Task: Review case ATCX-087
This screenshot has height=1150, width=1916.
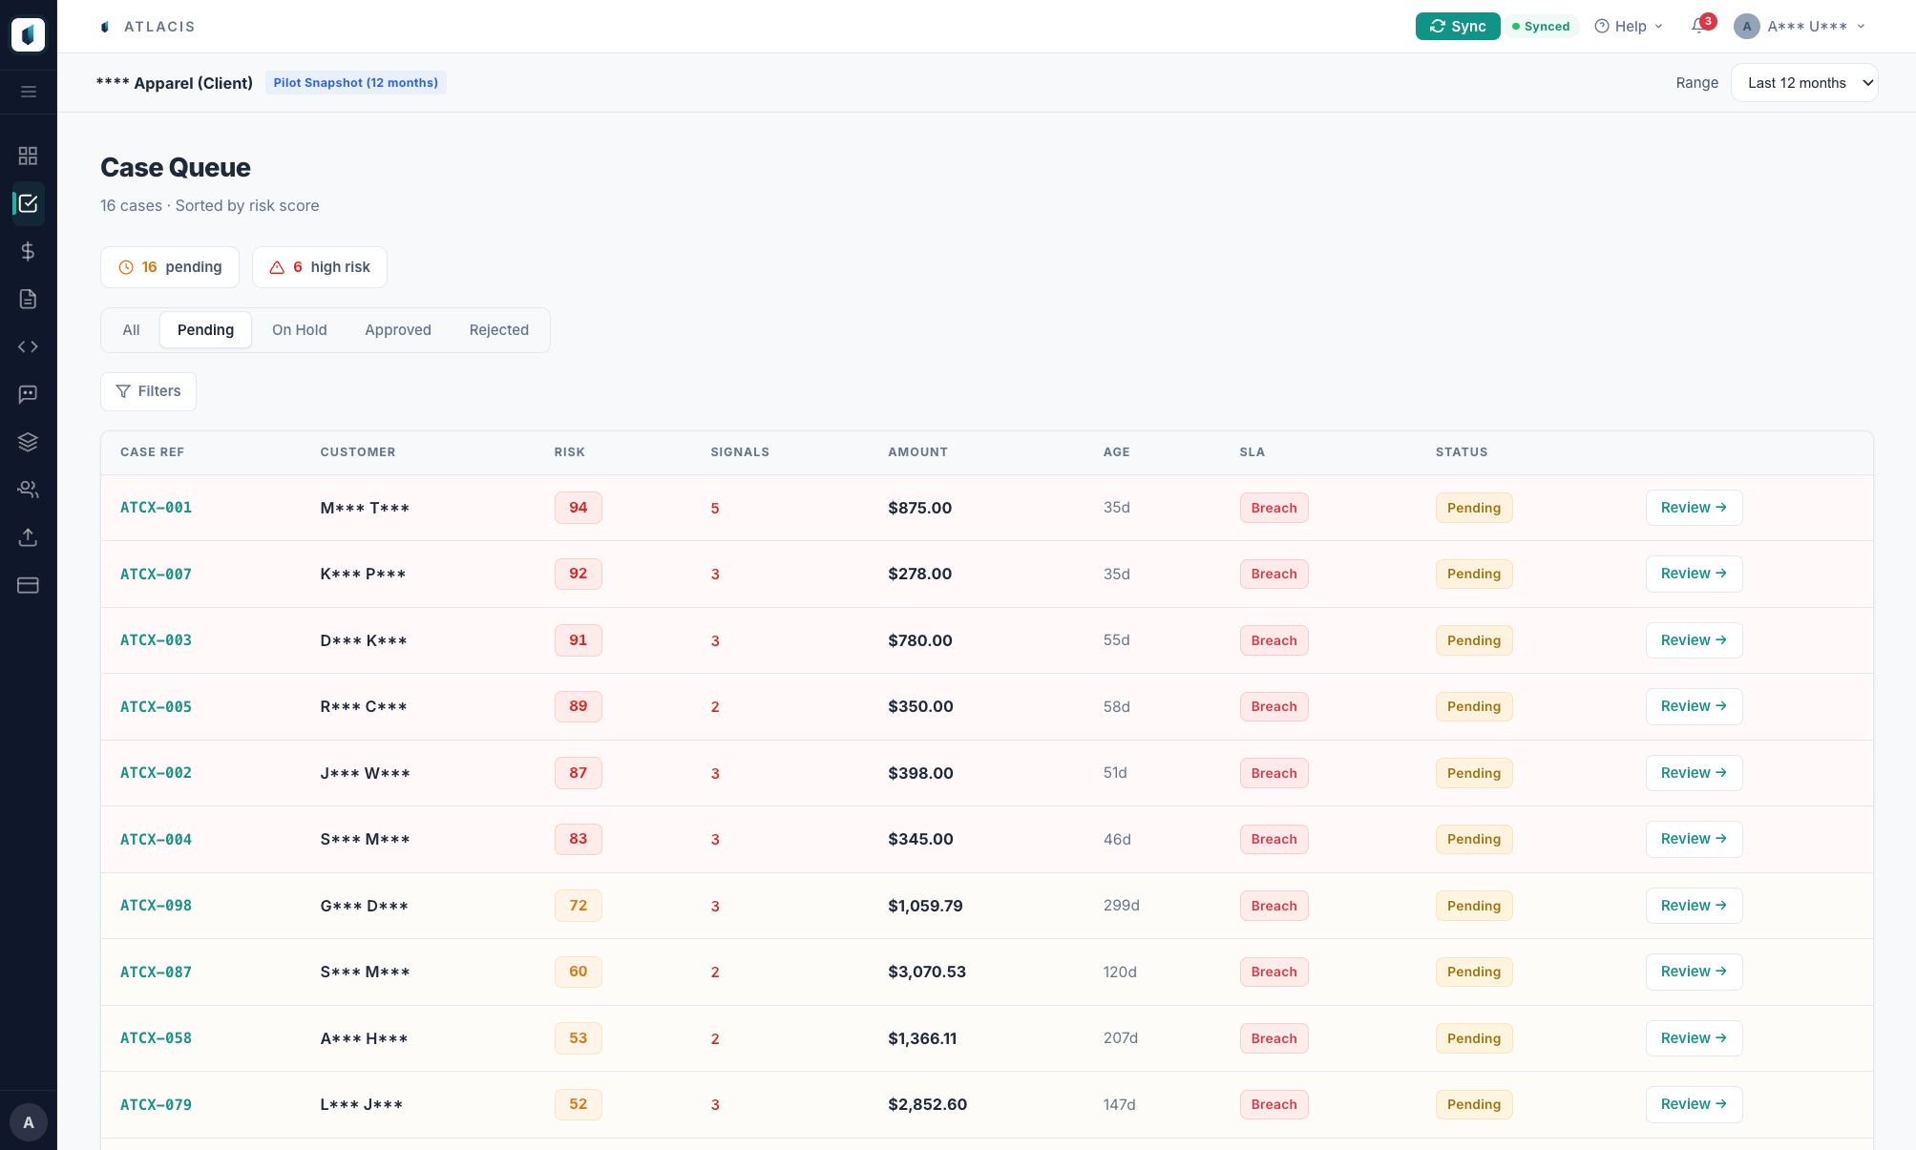Action: [x=1694, y=972]
